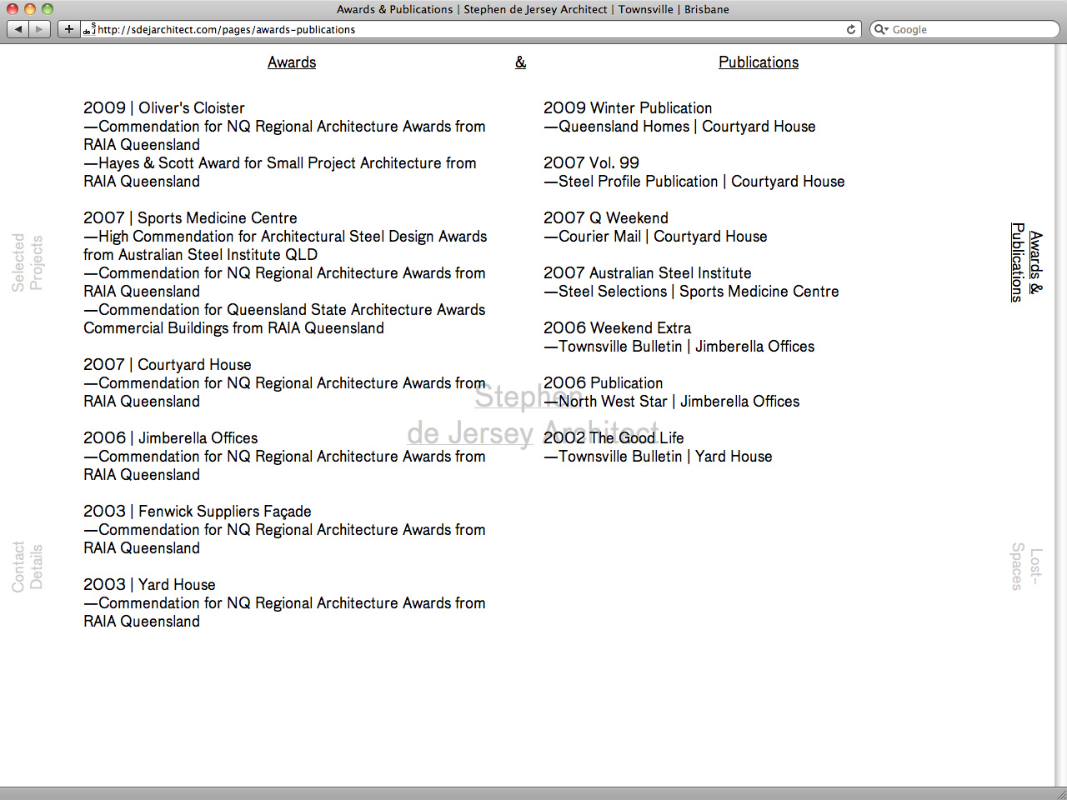The image size is (1067, 800).
Task: Go forward using the browser forward arrow
Action: pyautogui.click(x=39, y=29)
